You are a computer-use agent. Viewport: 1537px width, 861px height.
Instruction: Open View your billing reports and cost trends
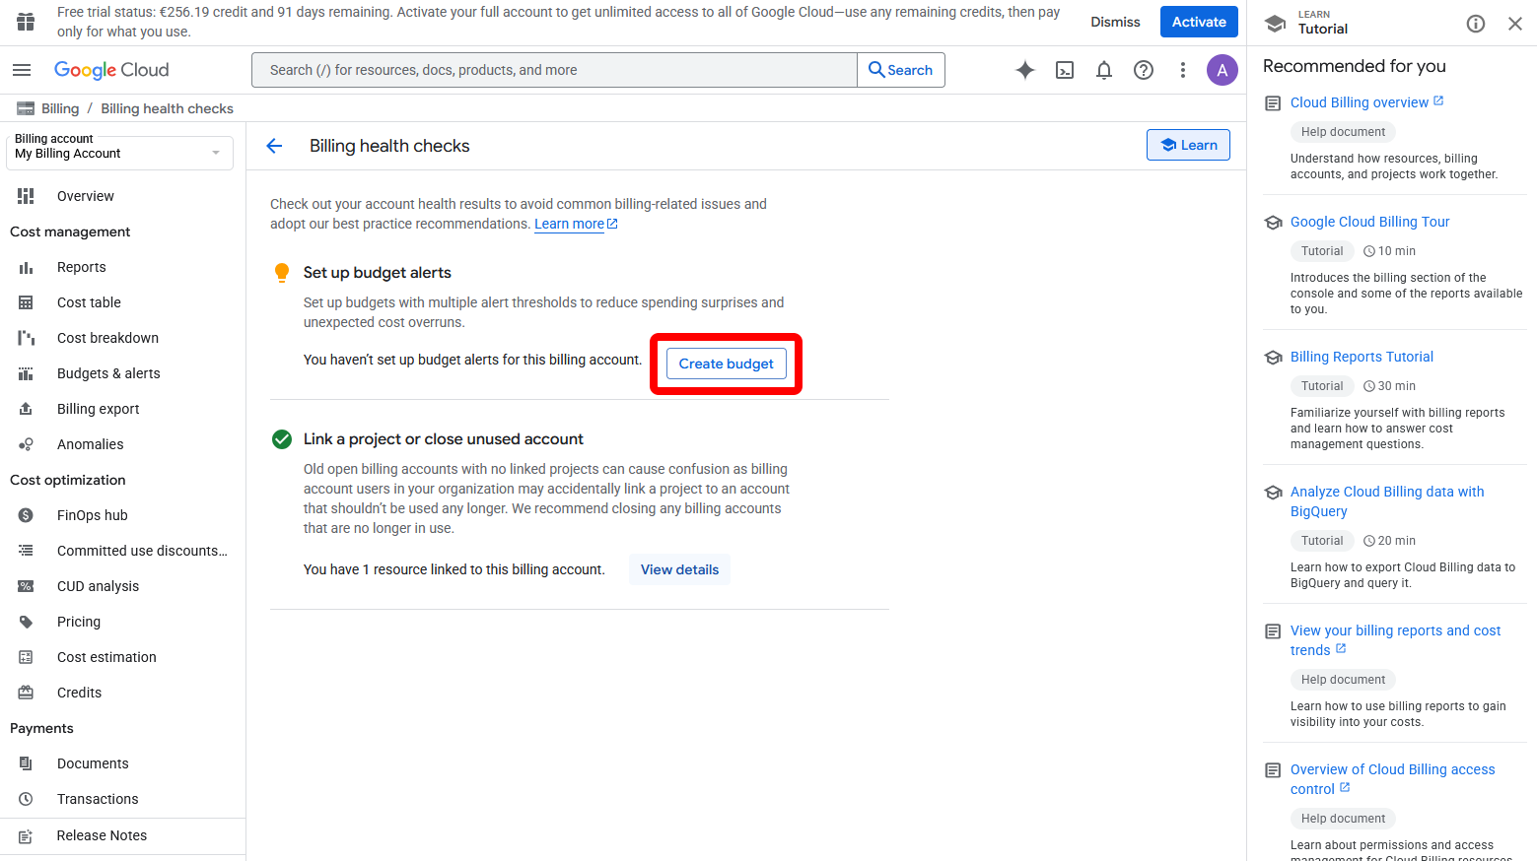(1395, 640)
